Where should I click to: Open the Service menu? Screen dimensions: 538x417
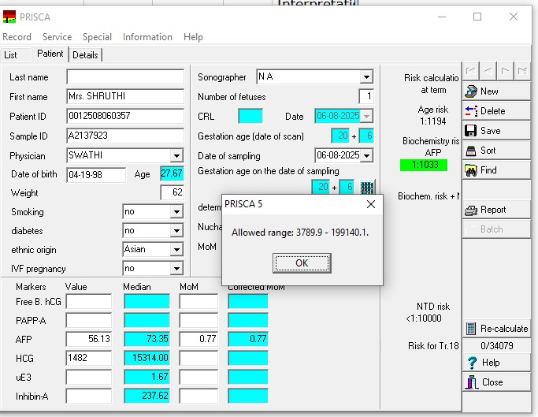57,37
